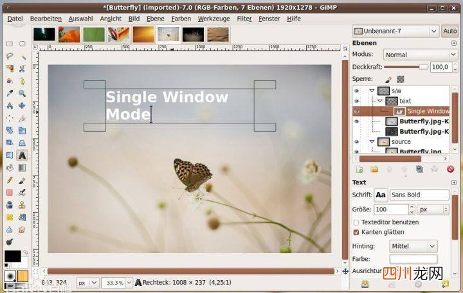Create a new layer group with the folder icon
463x293 pixels.
click(x=374, y=170)
